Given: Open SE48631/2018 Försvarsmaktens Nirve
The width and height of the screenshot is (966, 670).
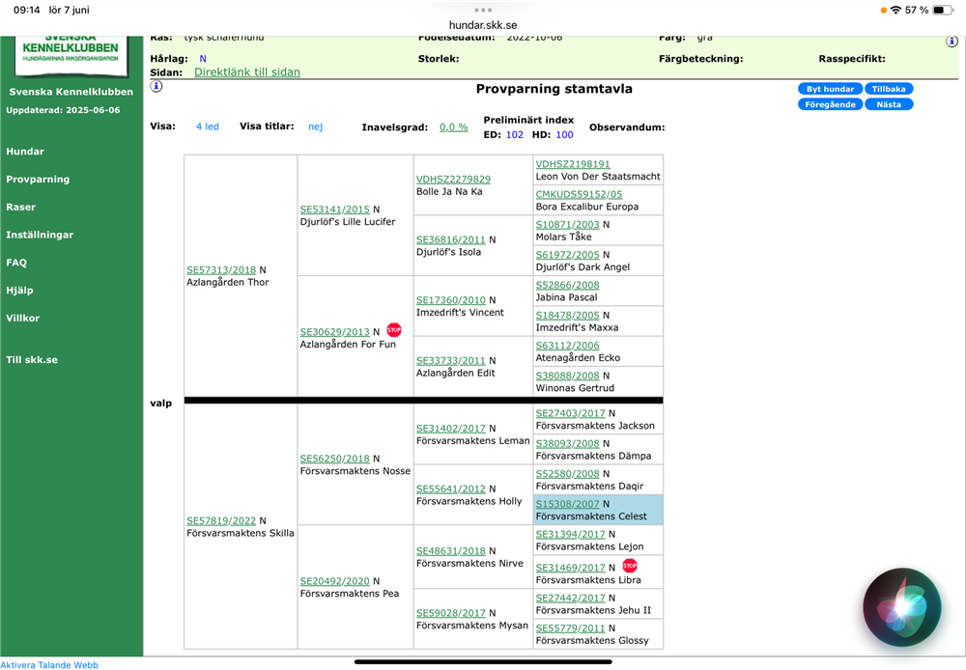Looking at the screenshot, I should click(451, 551).
